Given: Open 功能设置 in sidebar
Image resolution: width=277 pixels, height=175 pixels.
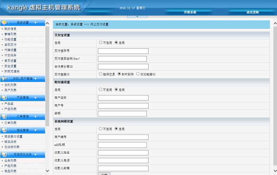Looking at the screenshot, I should 10,40.
